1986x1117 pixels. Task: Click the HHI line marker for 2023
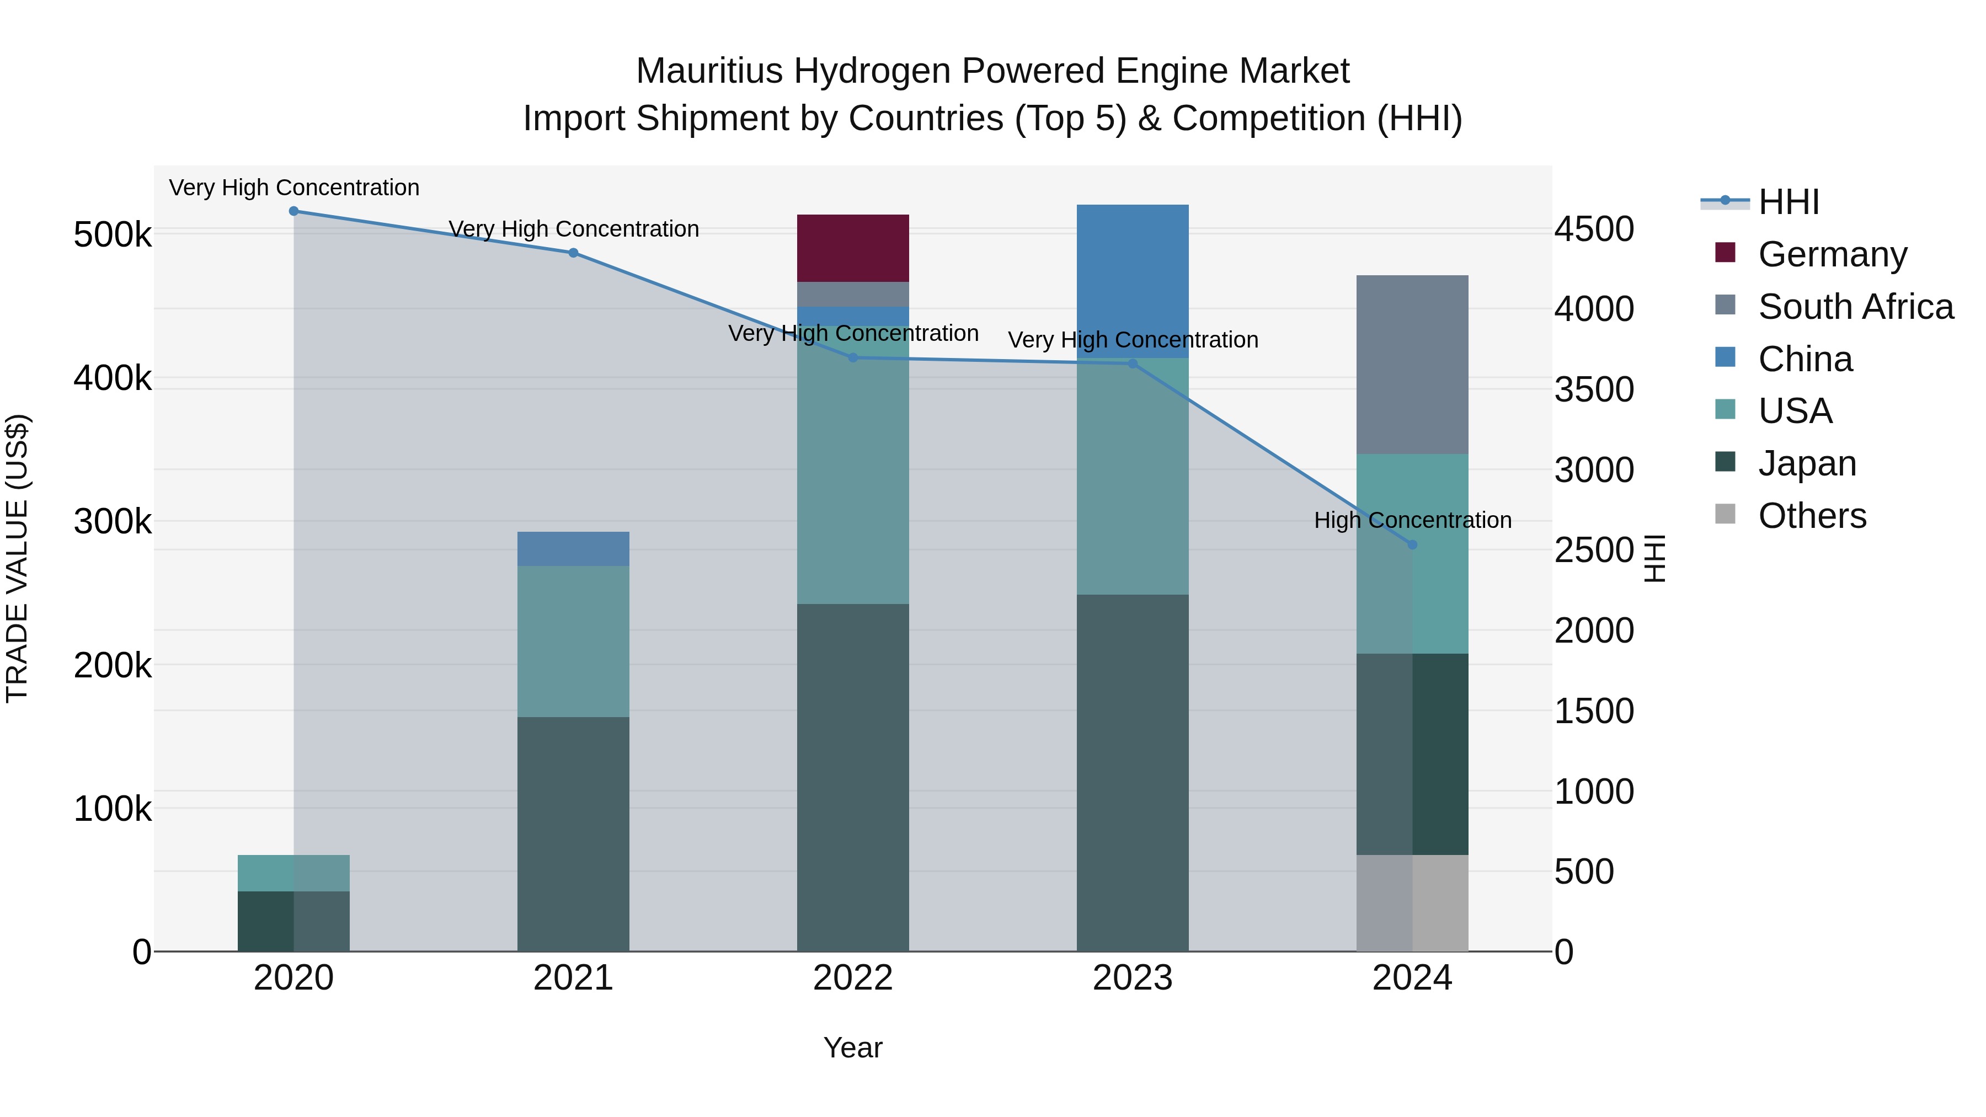1133,364
